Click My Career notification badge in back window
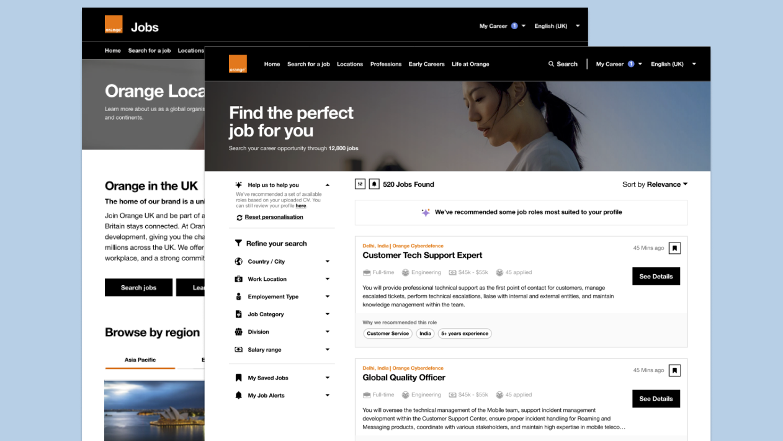This screenshot has width=783, height=441. point(514,26)
